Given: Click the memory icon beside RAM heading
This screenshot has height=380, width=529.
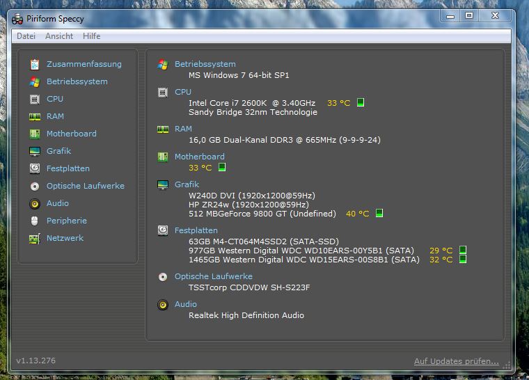Looking at the screenshot, I should point(163,129).
